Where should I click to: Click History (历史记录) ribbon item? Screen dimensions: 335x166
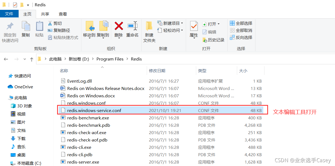pyautogui.click(x=213, y=40)
